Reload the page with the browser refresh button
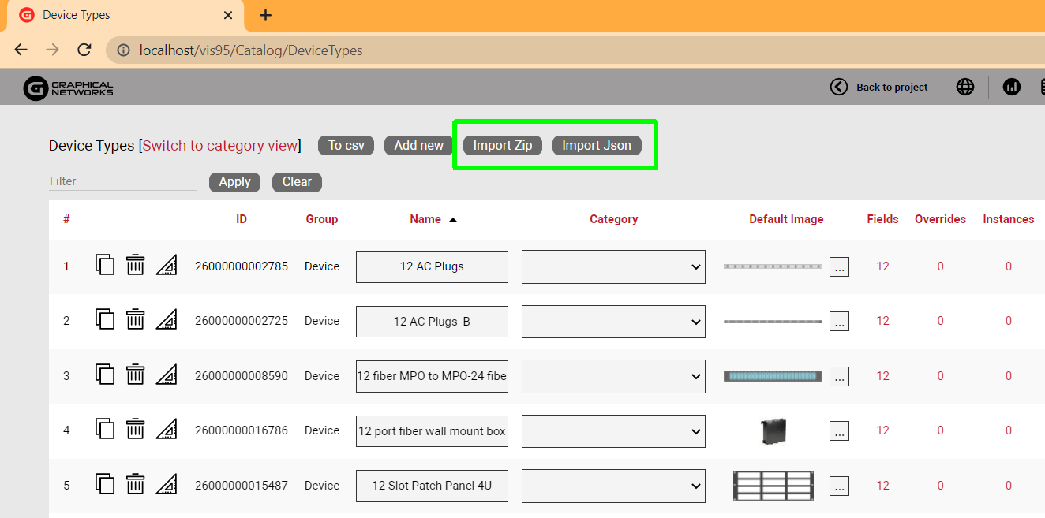The height and width of the screenshot is (518, 1045). (x=84, y=50)
